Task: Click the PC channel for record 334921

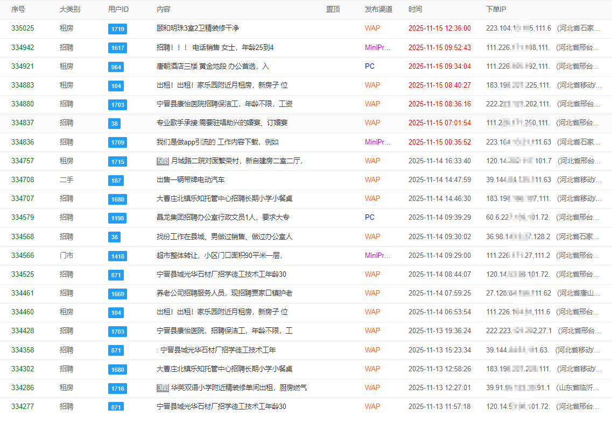Action: [x=369, y=67]
